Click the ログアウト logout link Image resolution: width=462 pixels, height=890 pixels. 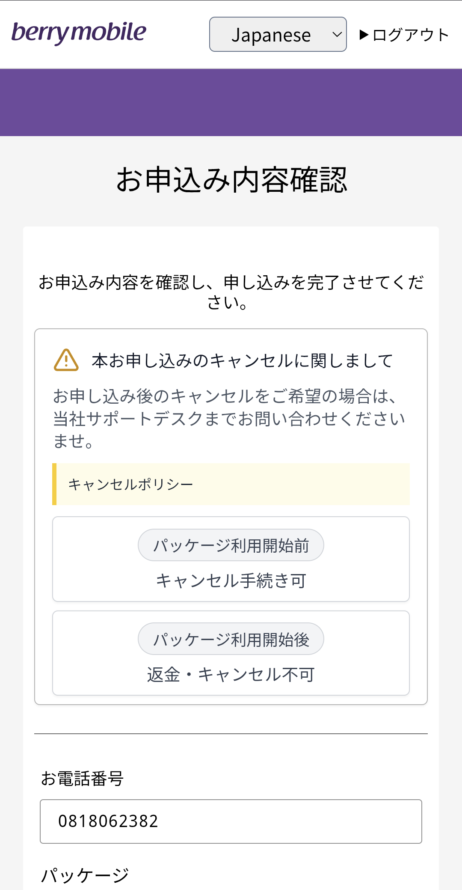pos(410,35)
